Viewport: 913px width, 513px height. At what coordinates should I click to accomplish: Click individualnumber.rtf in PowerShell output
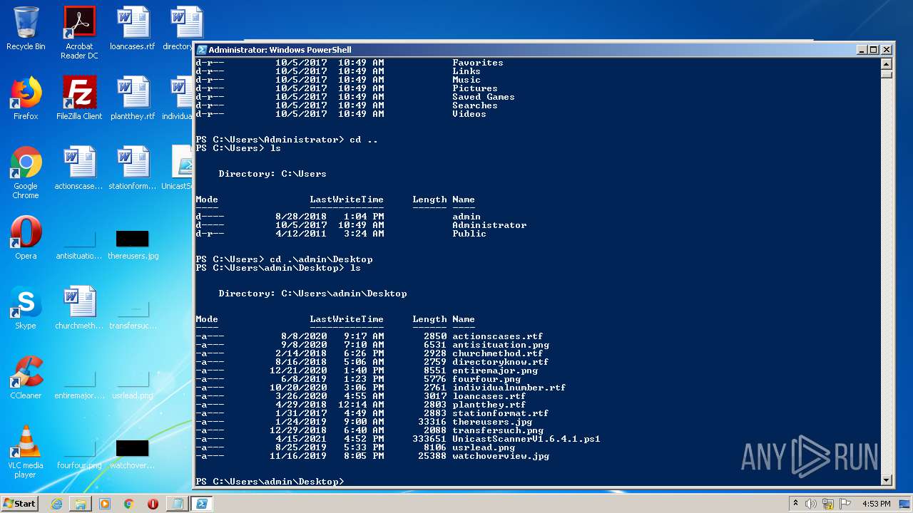(509, 388)
